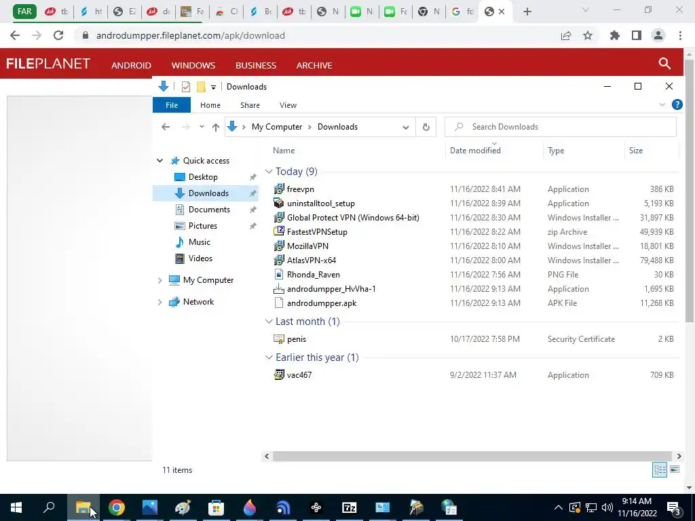Select the androdumpper_HvVha-1 application icon

pyautogui.click(x=279, y=289)
